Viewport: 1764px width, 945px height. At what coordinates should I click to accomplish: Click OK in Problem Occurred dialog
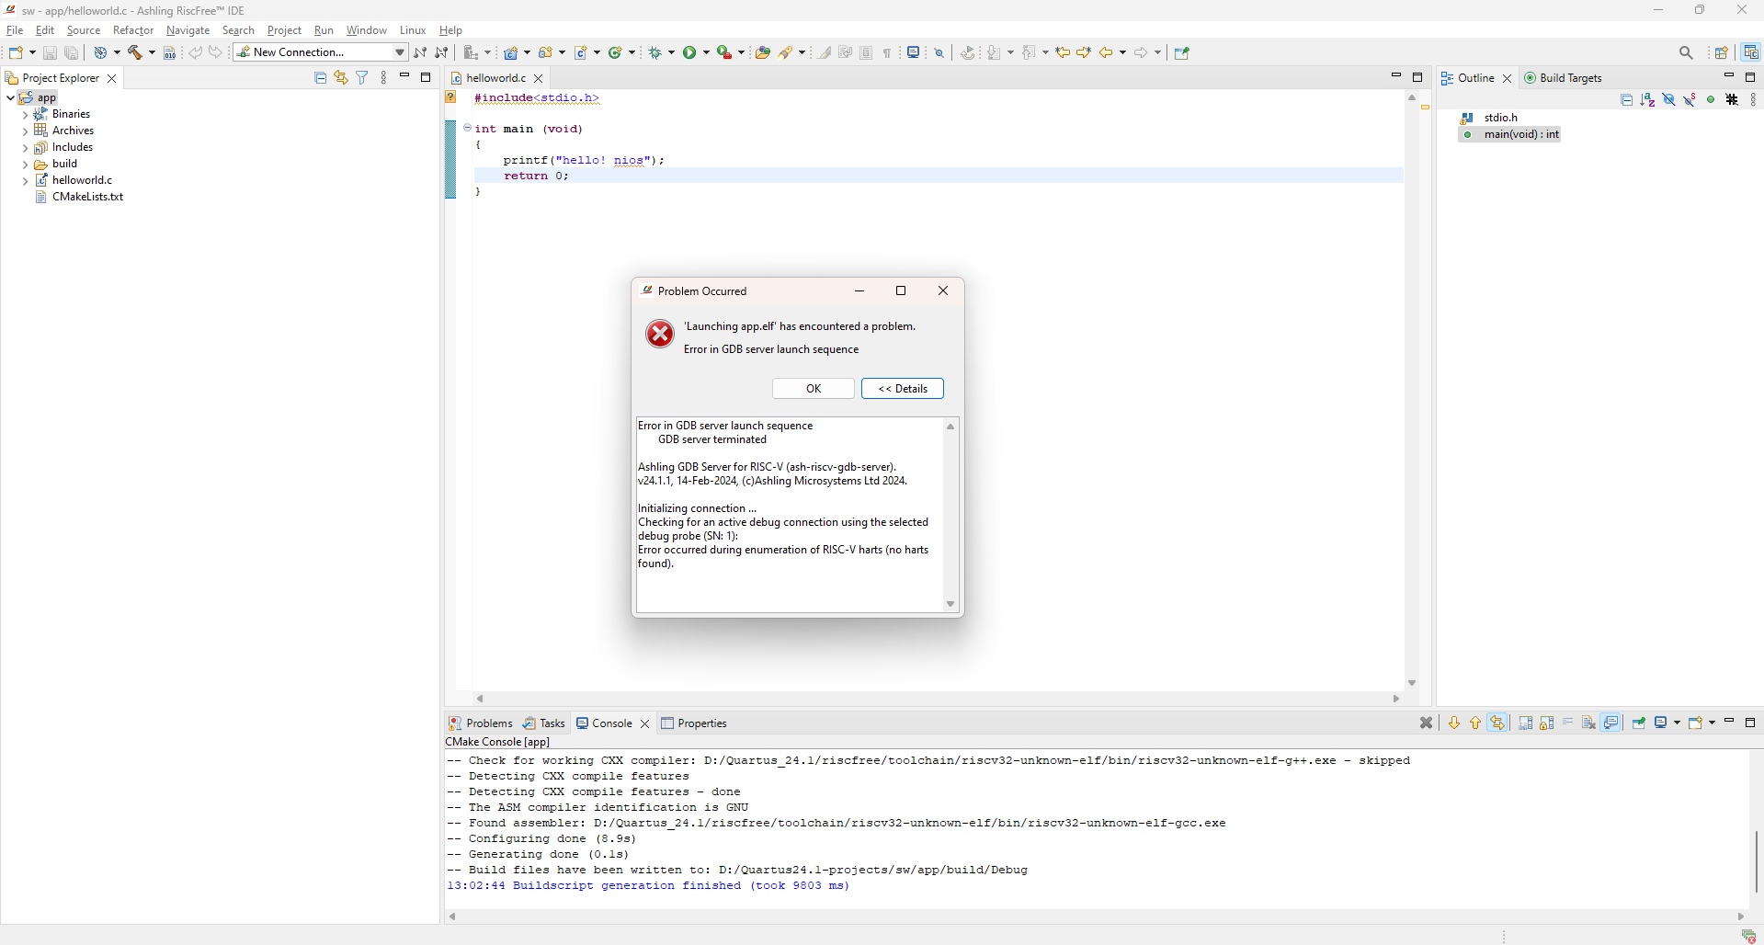[x=814, y=389]
